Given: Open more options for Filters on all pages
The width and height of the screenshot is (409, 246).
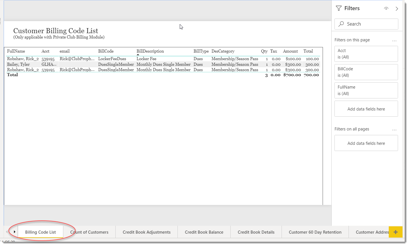Looking at the screenshot, I should (394, 129).
